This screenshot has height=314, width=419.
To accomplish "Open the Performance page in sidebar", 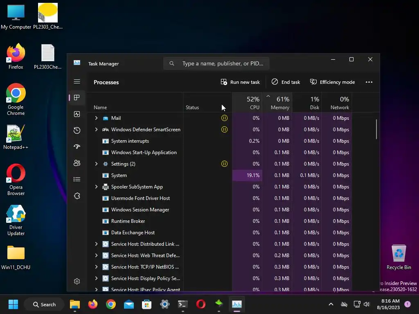I will coord(77,114).
